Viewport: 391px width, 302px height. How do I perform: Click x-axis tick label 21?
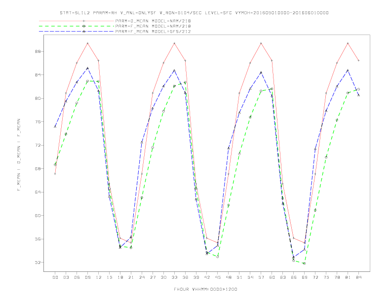[x=131, y=277]
